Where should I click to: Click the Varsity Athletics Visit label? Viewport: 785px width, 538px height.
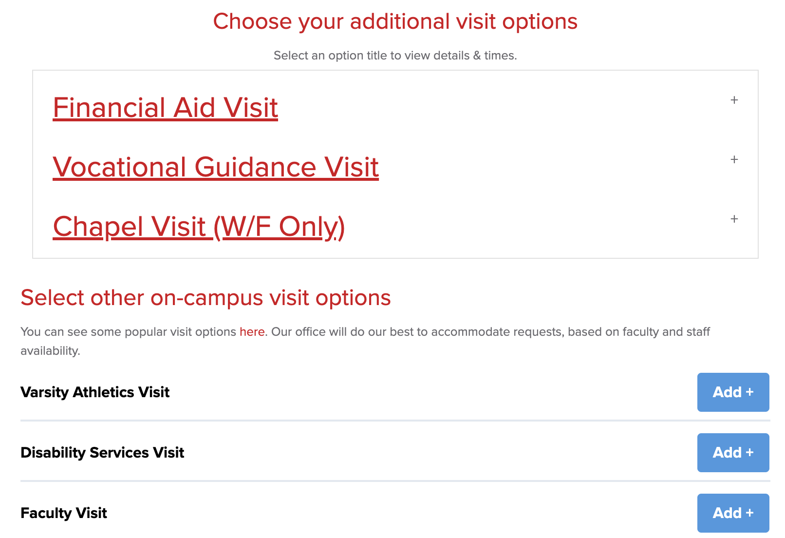click(95, 392)
